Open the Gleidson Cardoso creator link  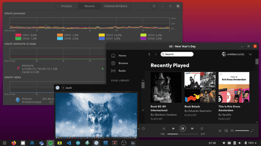165,115
